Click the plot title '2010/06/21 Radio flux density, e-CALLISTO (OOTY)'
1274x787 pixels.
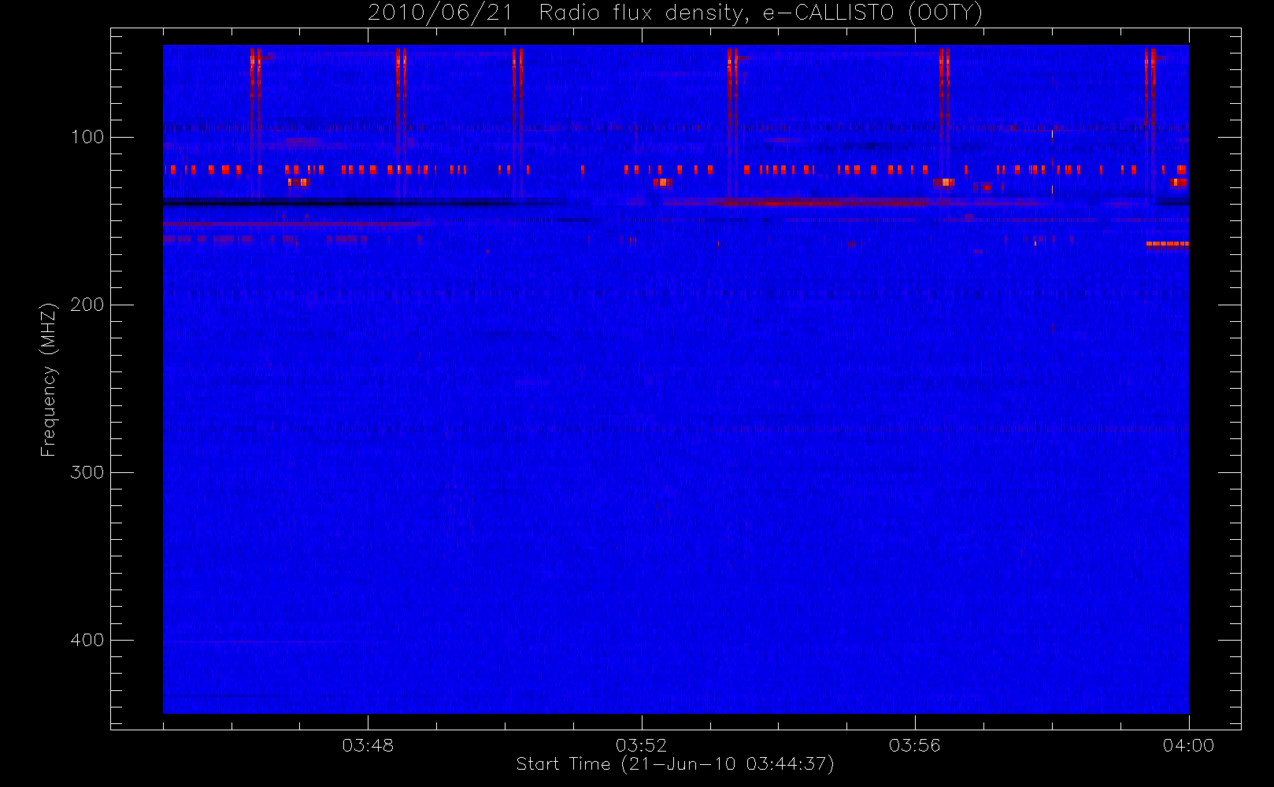676,13
